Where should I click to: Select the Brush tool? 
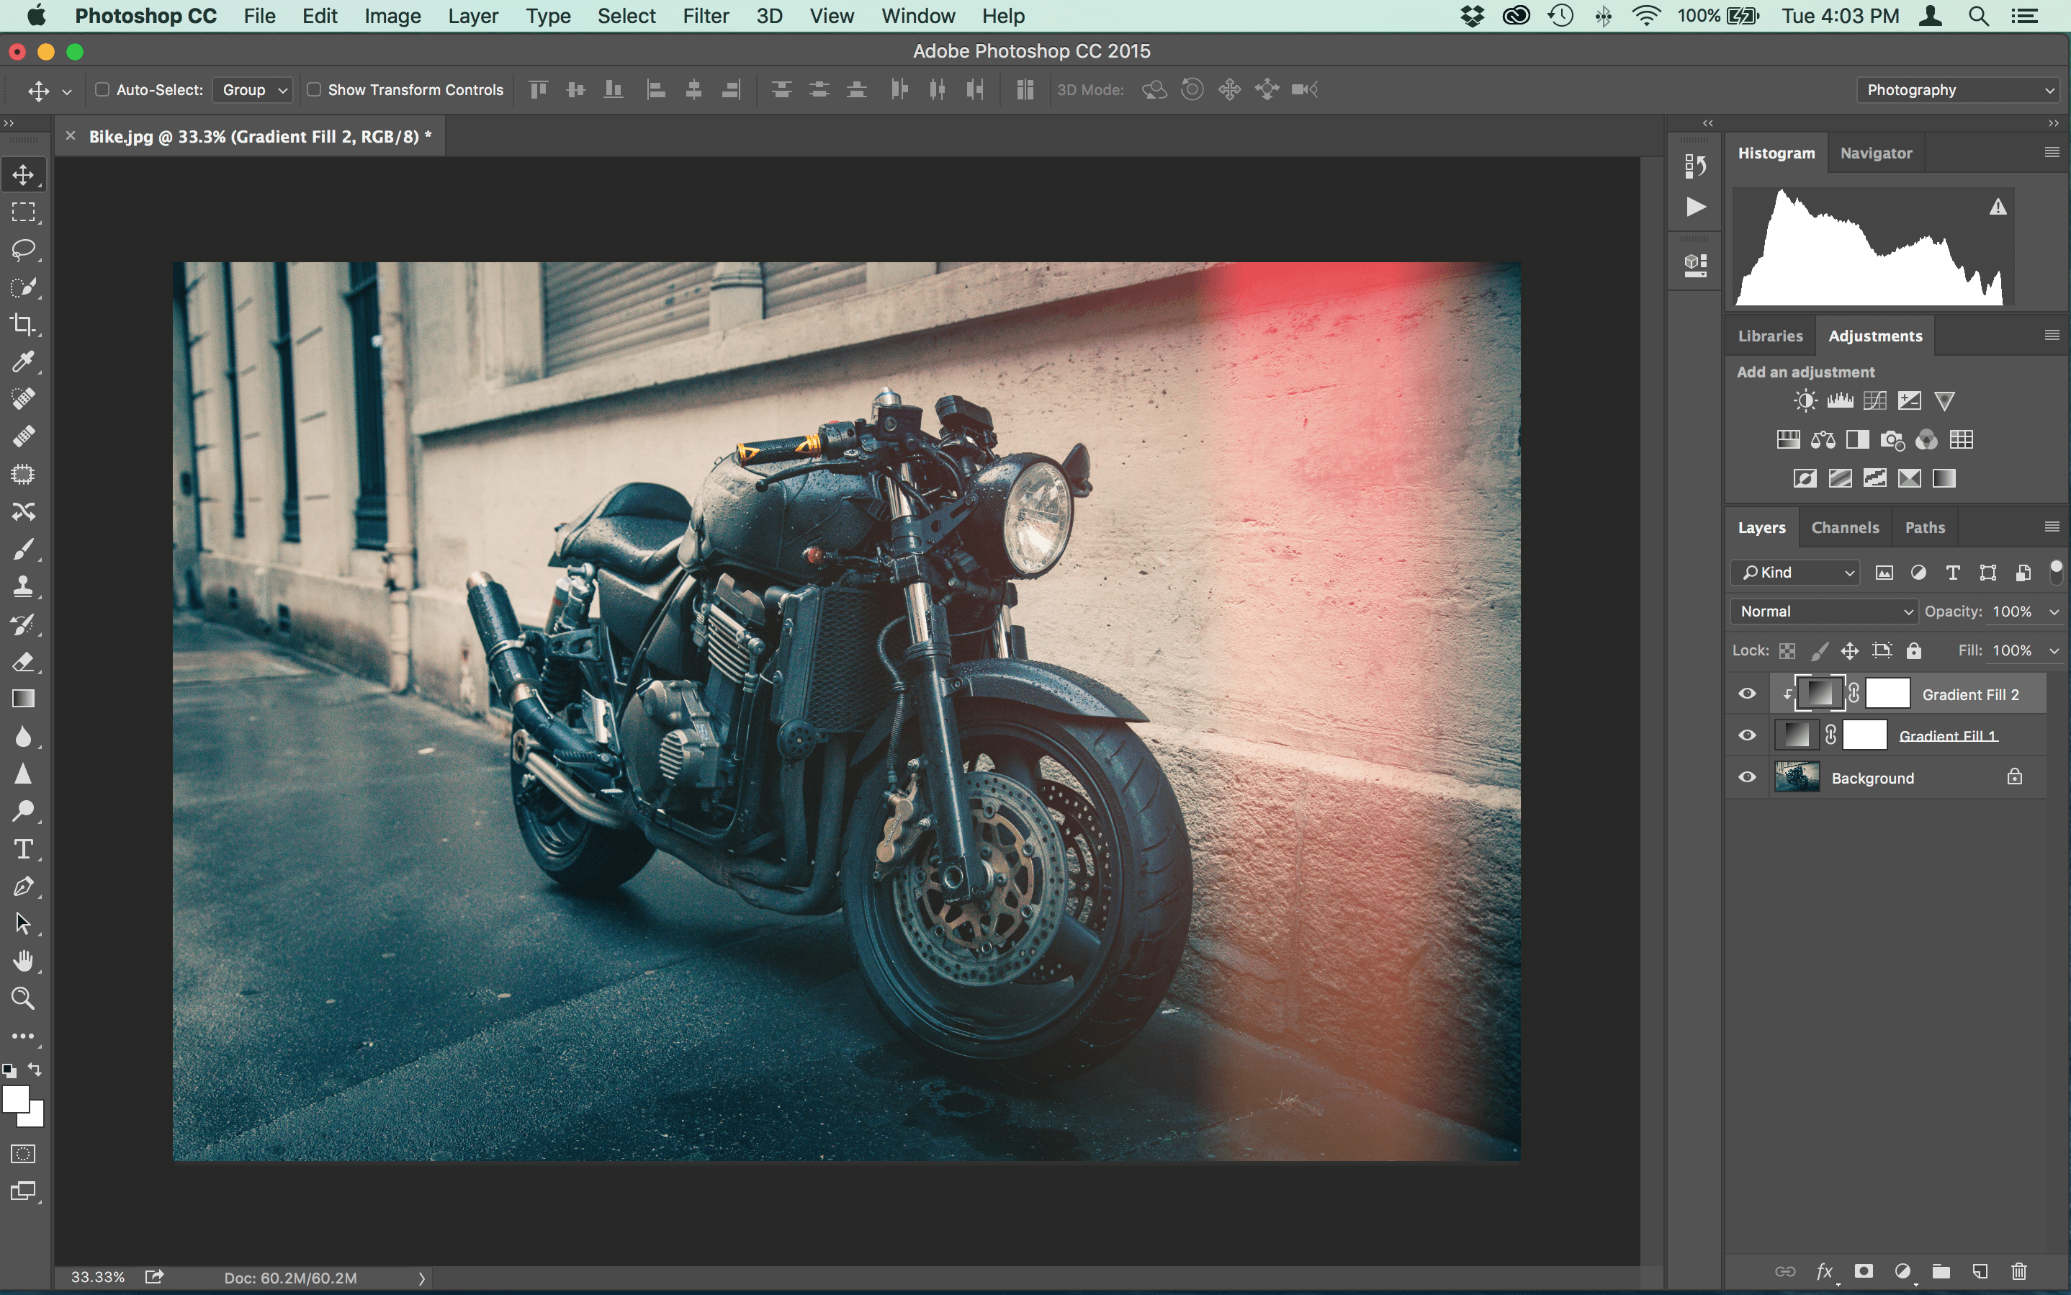coord(22,547)
